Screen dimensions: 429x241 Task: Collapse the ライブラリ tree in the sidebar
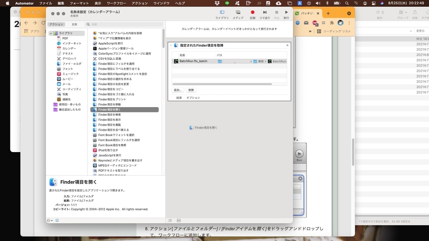coord(51,33)
